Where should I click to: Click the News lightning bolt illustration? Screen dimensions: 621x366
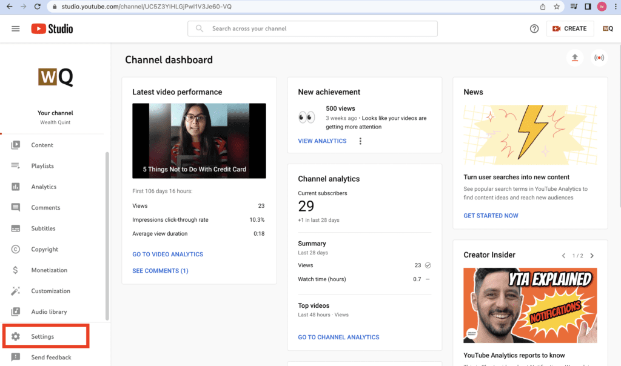click(x=530, y=135)
